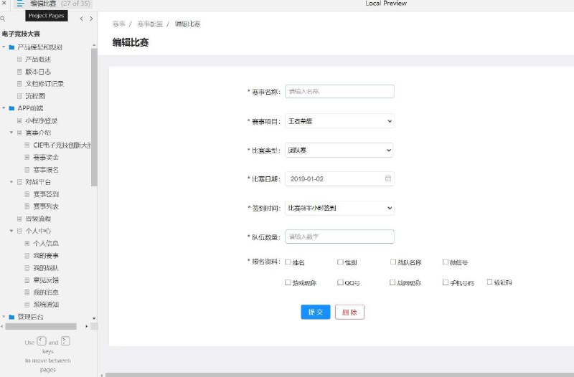The height and width of the screenshot is (377, 574).
Task: Click the sidebar horizontal scrollbar thumb
Action: pos(41,326)
